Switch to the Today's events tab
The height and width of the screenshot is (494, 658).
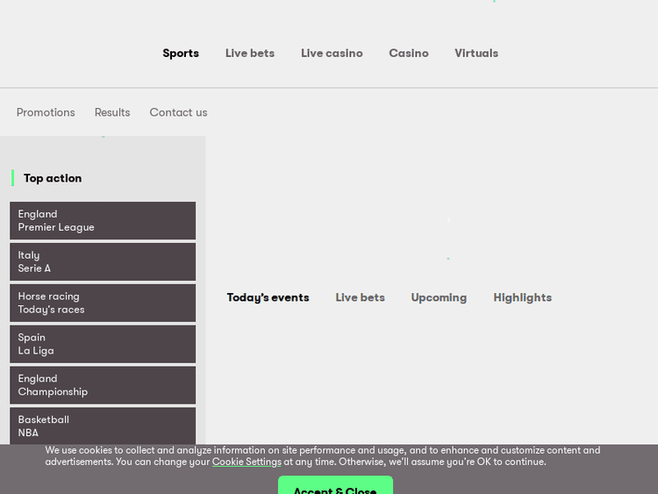[268, 297]
